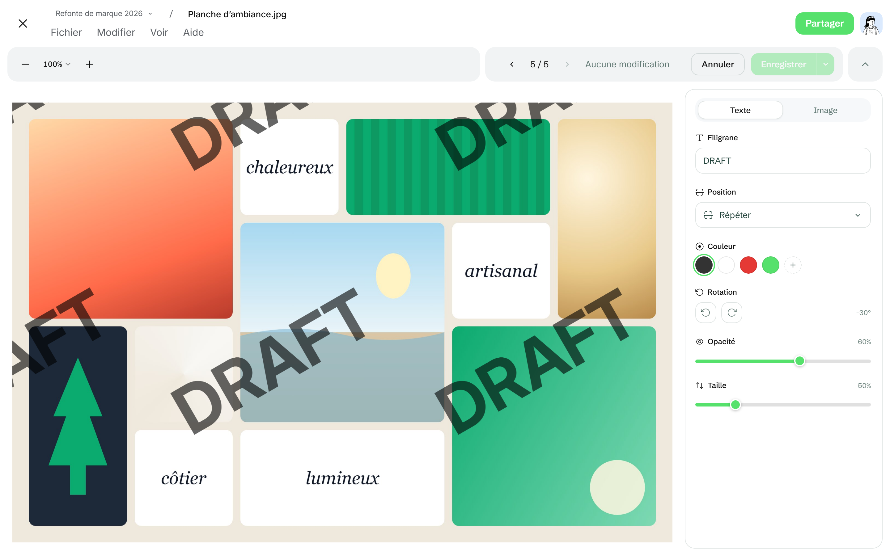This screenshot has width=890, height=556.
Task: Click the Taille slider handle
Action: pos(735,405)
